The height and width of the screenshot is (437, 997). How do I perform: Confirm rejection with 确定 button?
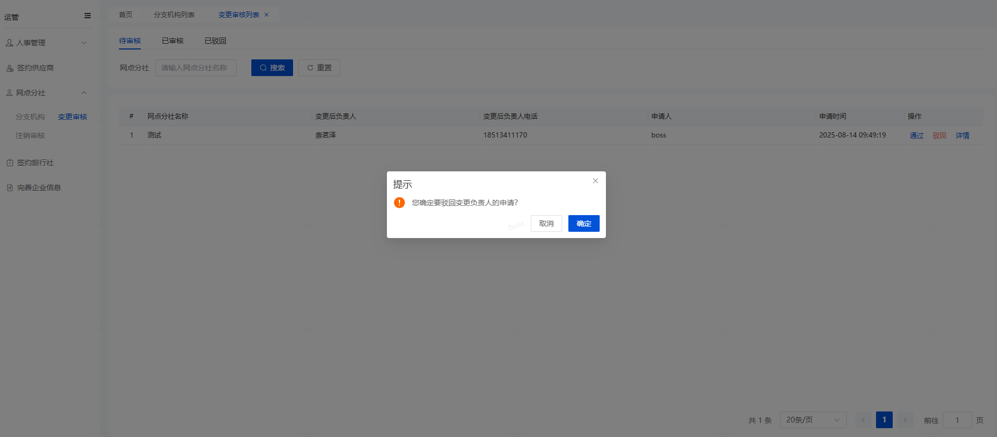583,223
